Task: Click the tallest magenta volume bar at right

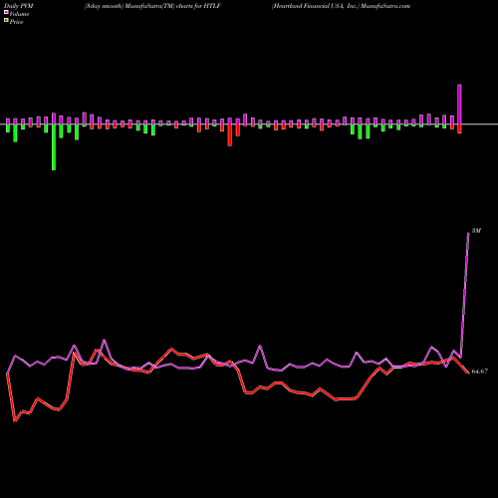Action: click(459, 105)
